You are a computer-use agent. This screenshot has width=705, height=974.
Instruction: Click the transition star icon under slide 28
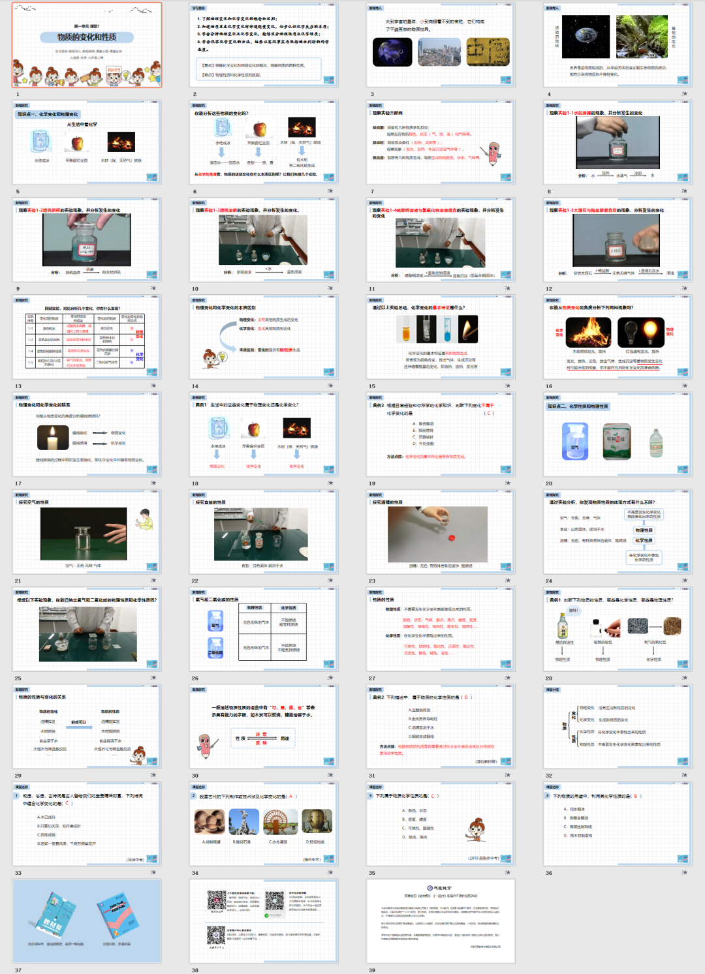pyautogui.click(x=684, y=678)
